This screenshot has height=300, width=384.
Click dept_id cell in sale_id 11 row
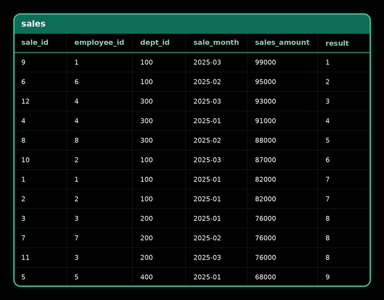(x=146, y=257)
